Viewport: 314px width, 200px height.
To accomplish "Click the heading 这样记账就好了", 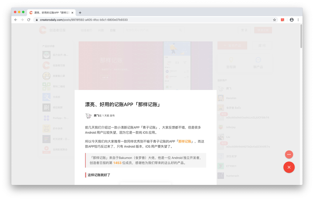I will click(99, 175).
